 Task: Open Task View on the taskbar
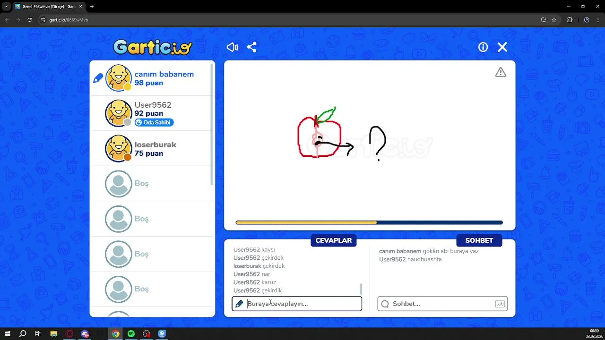(x=38, y=334)
